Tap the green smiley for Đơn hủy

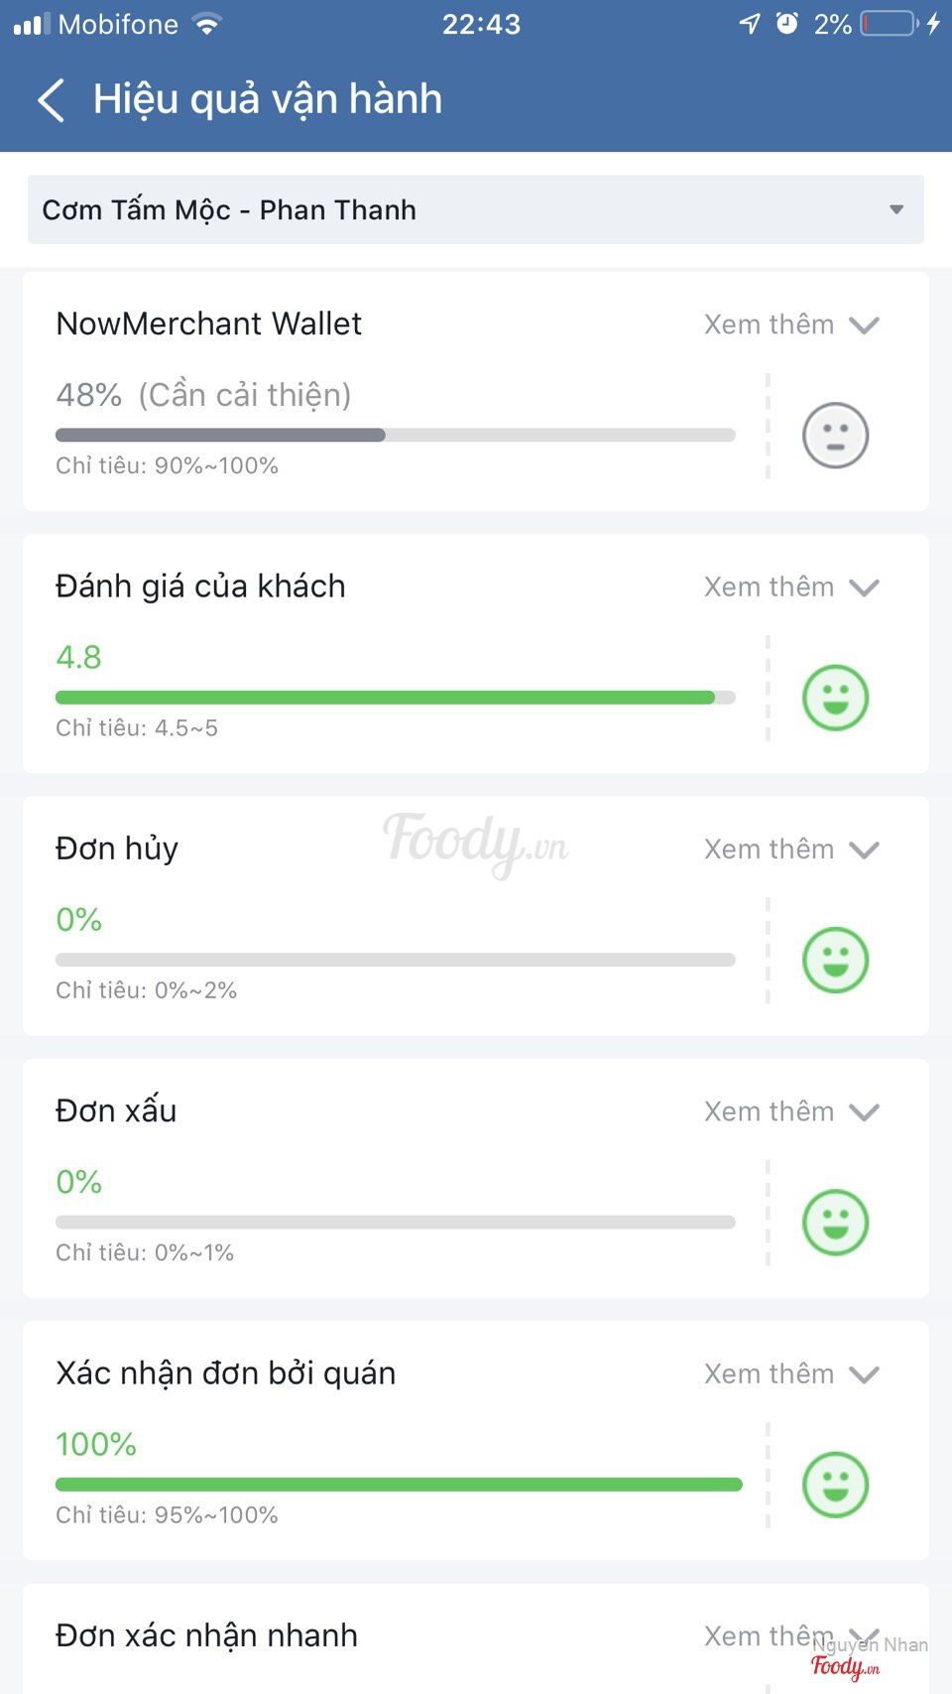pos(835,960)
